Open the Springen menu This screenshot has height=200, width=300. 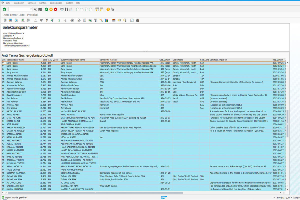click(32, 3)
